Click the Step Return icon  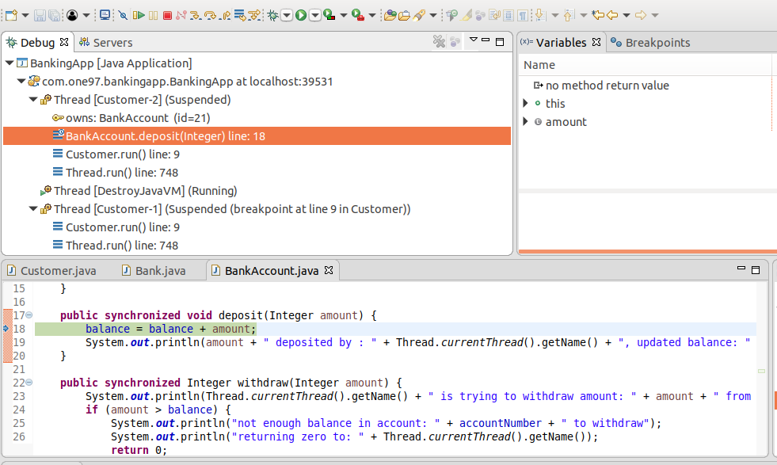pos(225,15)
